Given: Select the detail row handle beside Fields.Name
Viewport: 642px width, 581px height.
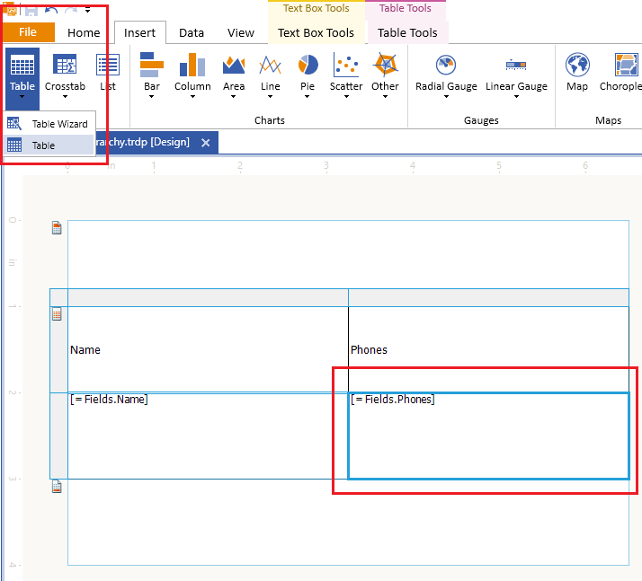Looking at the screenshot, I should click(59, 436).
